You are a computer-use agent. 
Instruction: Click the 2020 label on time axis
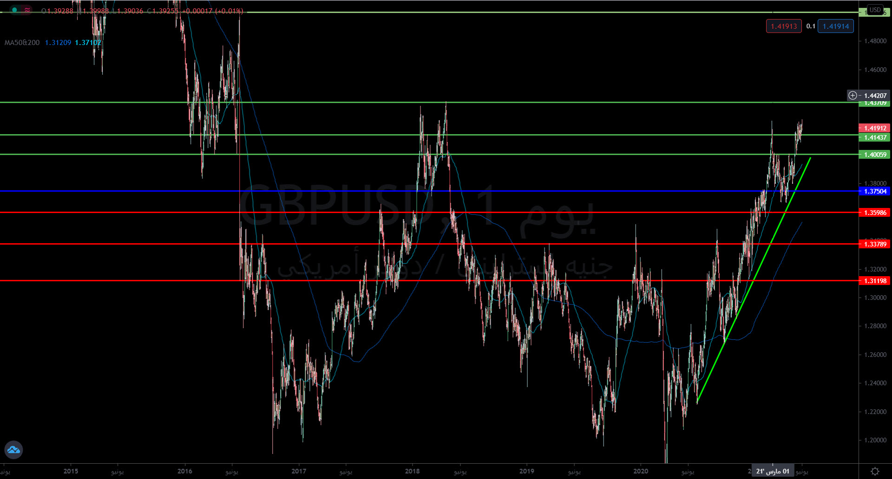(x=641, y=471)
